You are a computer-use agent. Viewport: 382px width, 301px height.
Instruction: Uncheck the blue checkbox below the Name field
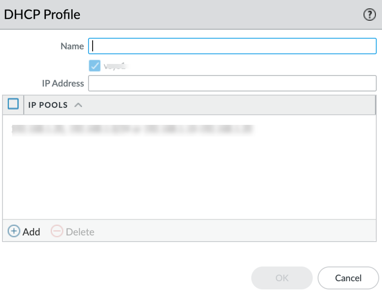95,65
